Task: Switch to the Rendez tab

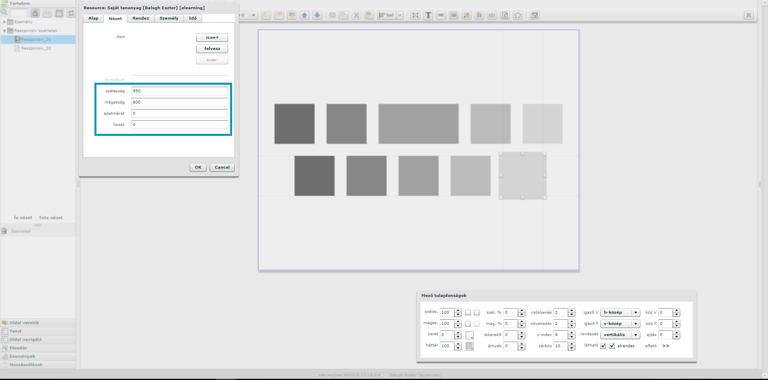Action: [140, 18]
